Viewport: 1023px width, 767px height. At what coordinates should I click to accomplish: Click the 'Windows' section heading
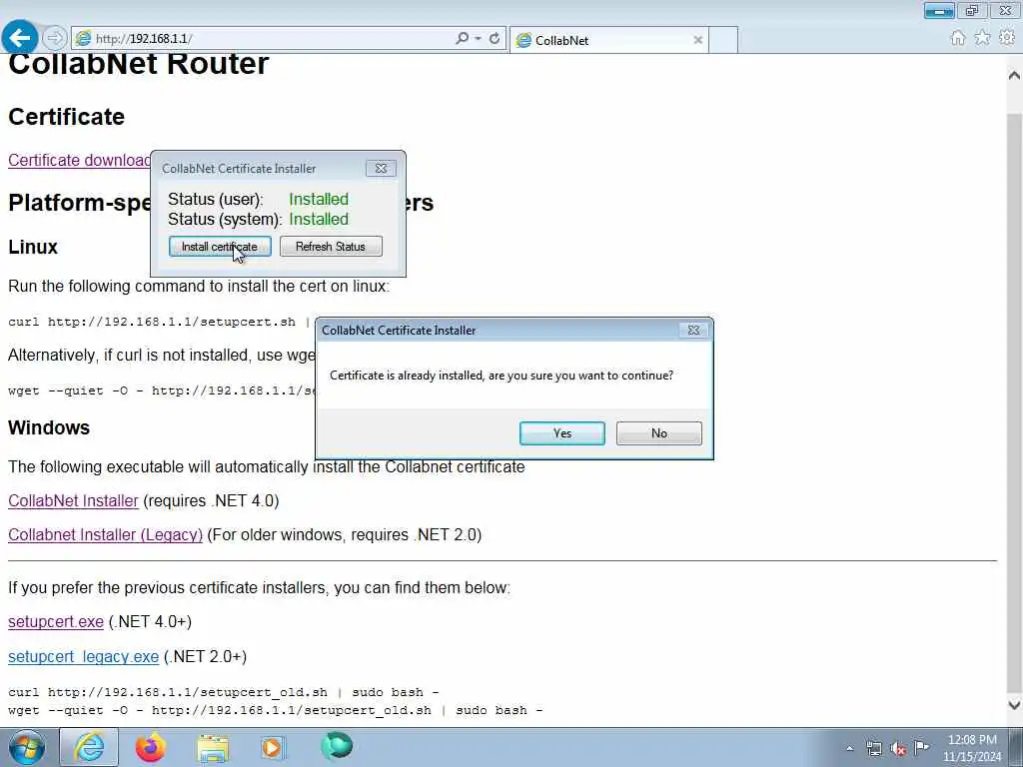coord(49,427)
